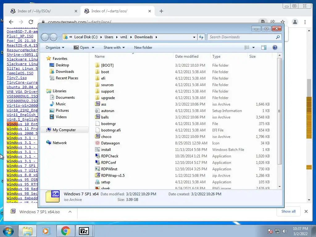Click the Windows Start orb

(8, 231)
